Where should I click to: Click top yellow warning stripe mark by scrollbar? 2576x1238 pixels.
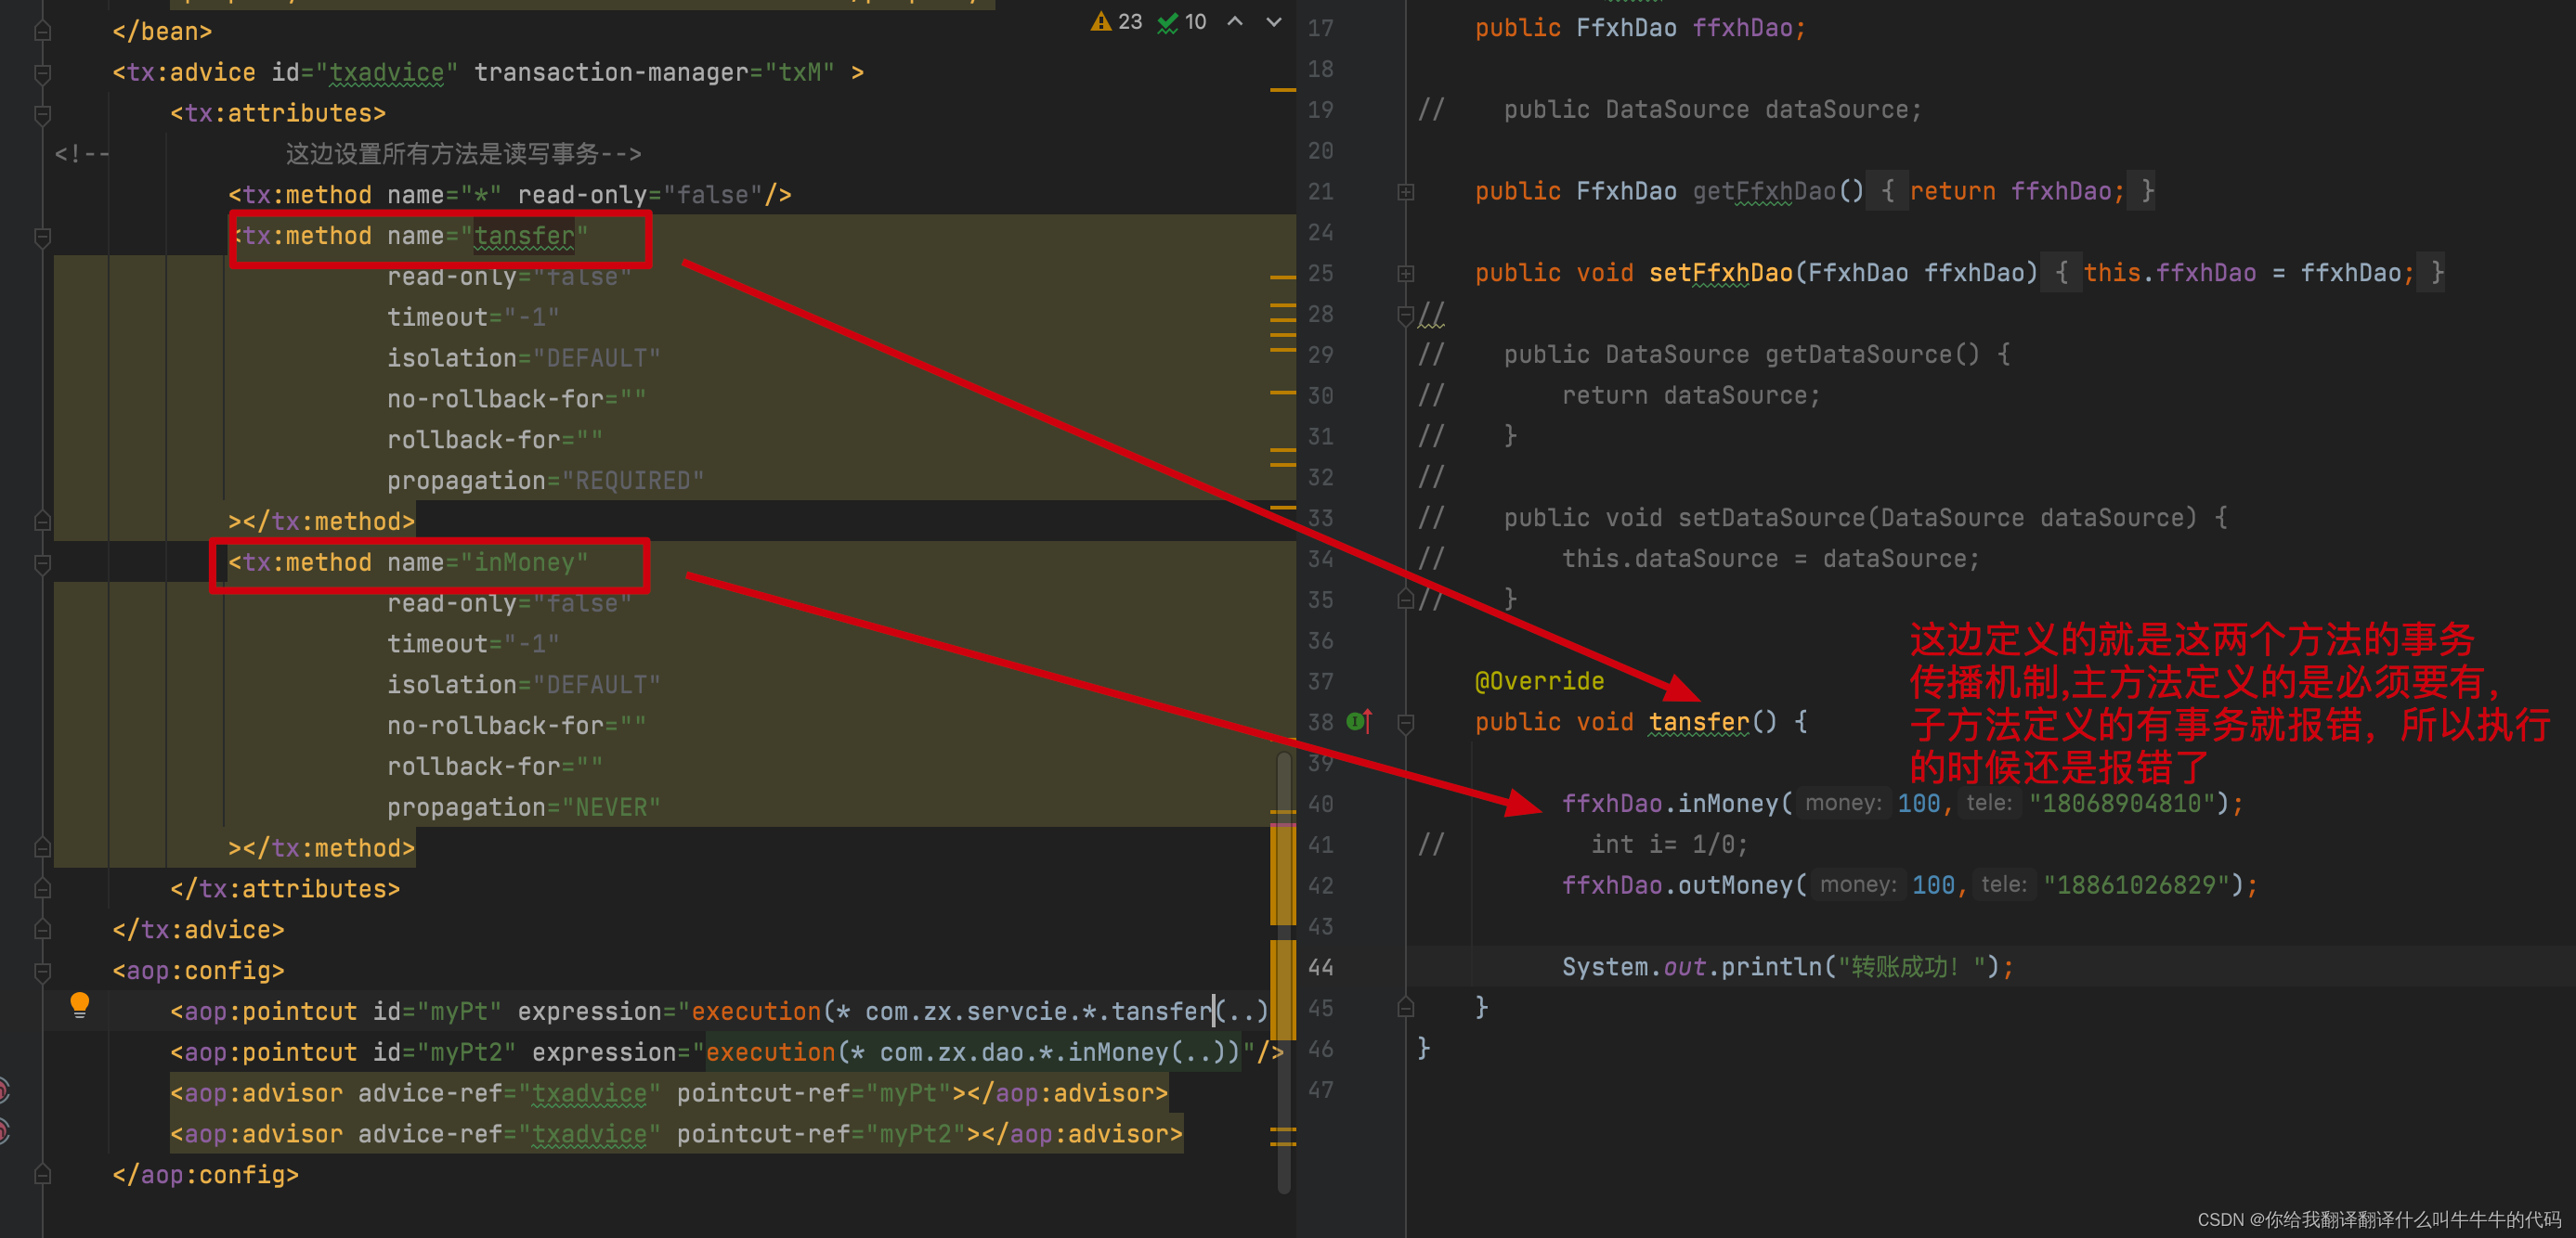tap(1282, 90)
